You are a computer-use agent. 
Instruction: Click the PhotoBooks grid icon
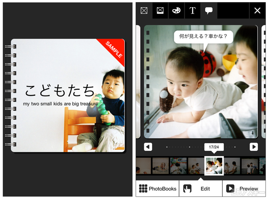click(x=143, y=188)
